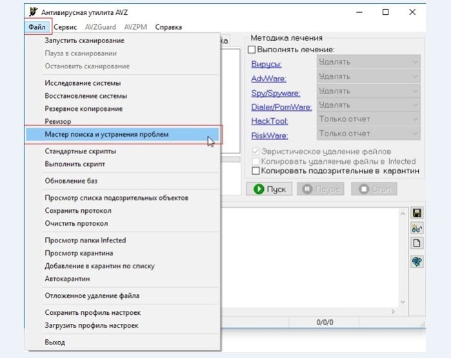Screen dimensions: 451x358
Task: Select Сохранить протокол menu item
Action: [123, 210]
